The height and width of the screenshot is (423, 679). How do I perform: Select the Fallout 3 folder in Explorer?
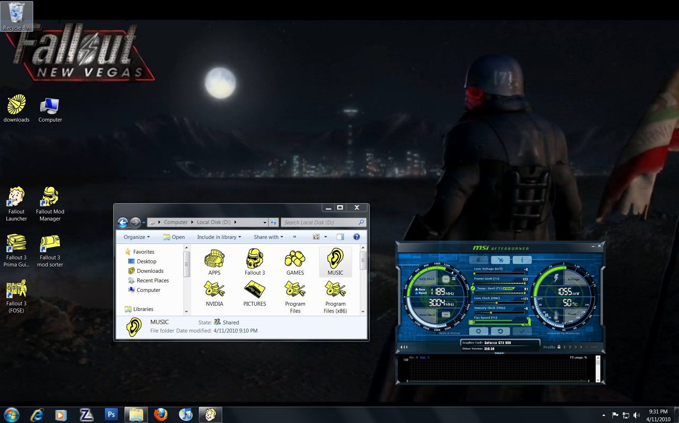[255, 262]
